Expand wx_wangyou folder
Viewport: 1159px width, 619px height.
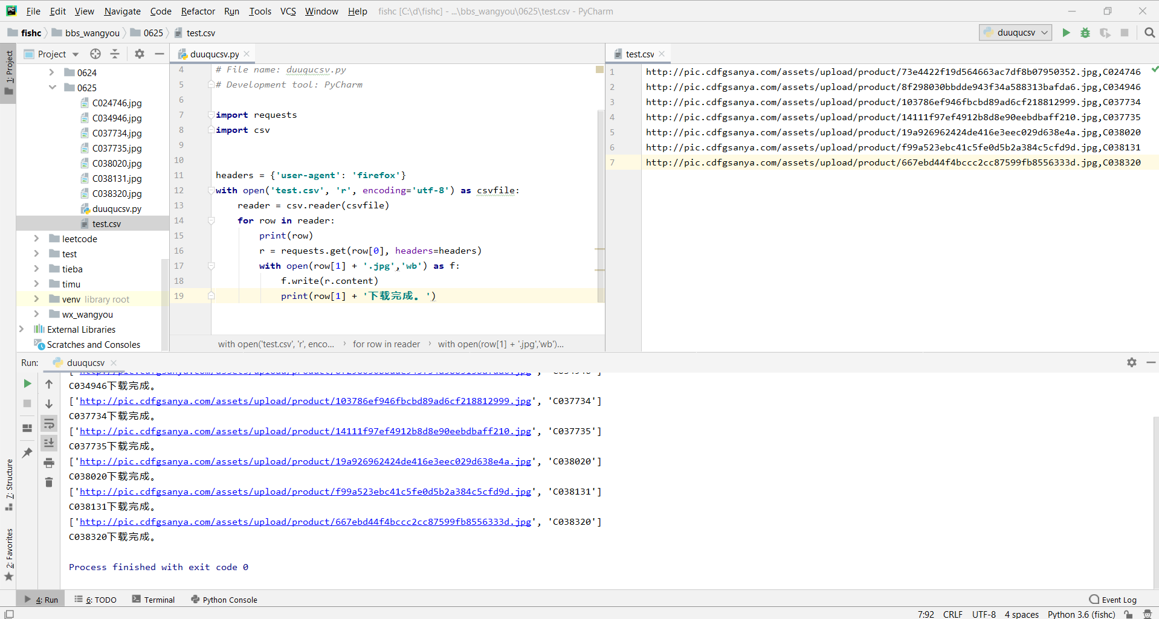pos(36,314)
